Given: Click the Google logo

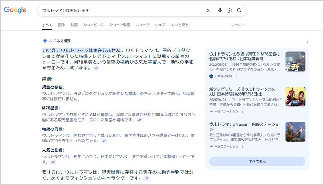Looking at the screenshot, I should tap(15, 10).
